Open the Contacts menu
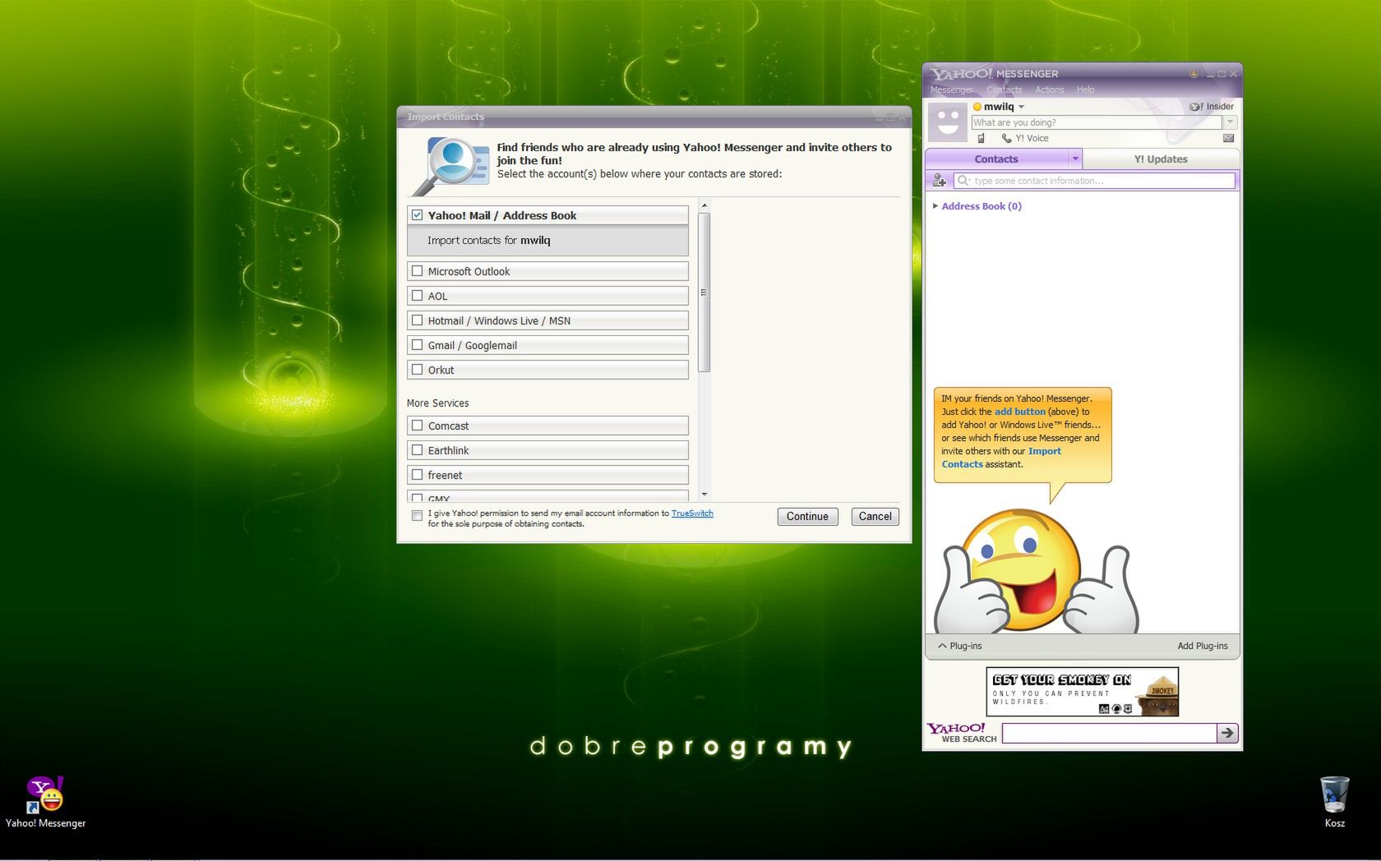 point(1005,90)
